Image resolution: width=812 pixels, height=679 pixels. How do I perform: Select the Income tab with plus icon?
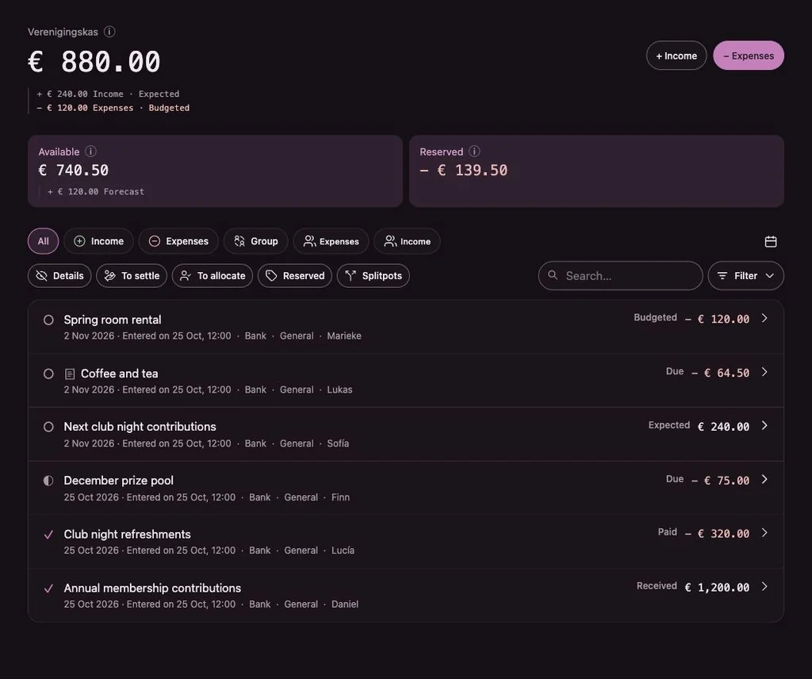(x=98, y=241)
